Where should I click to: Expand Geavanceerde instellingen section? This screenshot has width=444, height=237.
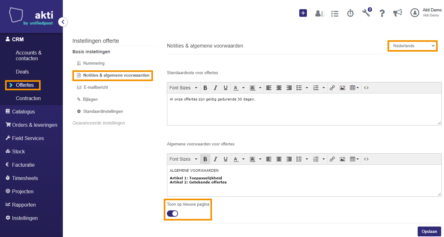click(99, 123)
